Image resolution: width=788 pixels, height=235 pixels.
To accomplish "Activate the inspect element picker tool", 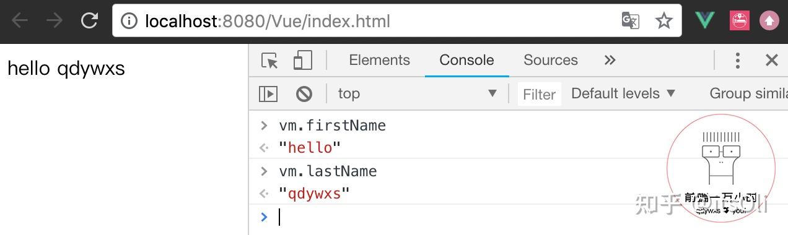I will point(269,61).
